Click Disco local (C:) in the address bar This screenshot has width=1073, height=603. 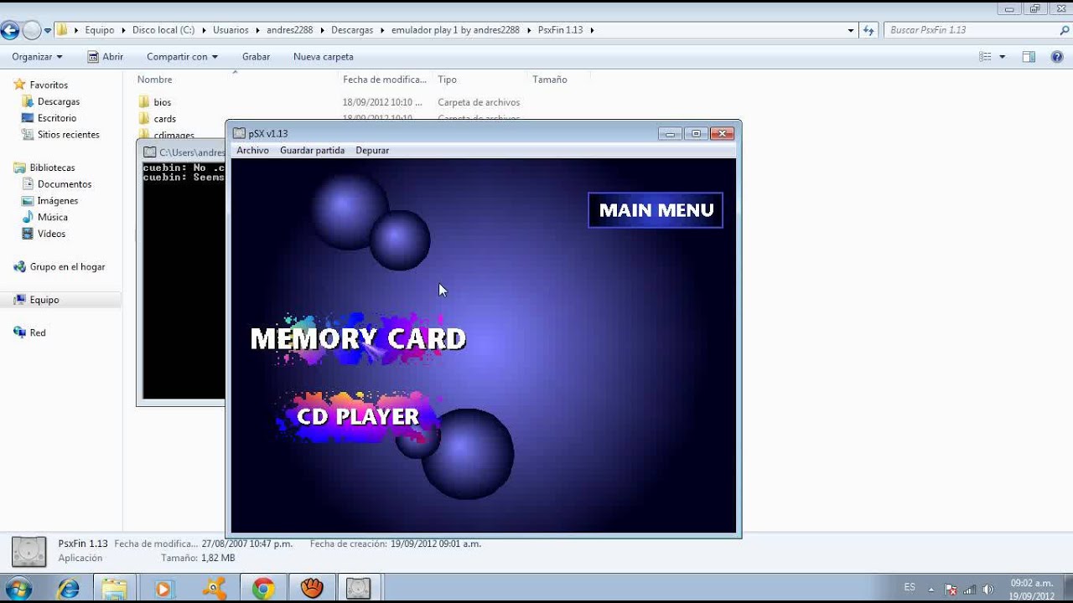point(163,30)
